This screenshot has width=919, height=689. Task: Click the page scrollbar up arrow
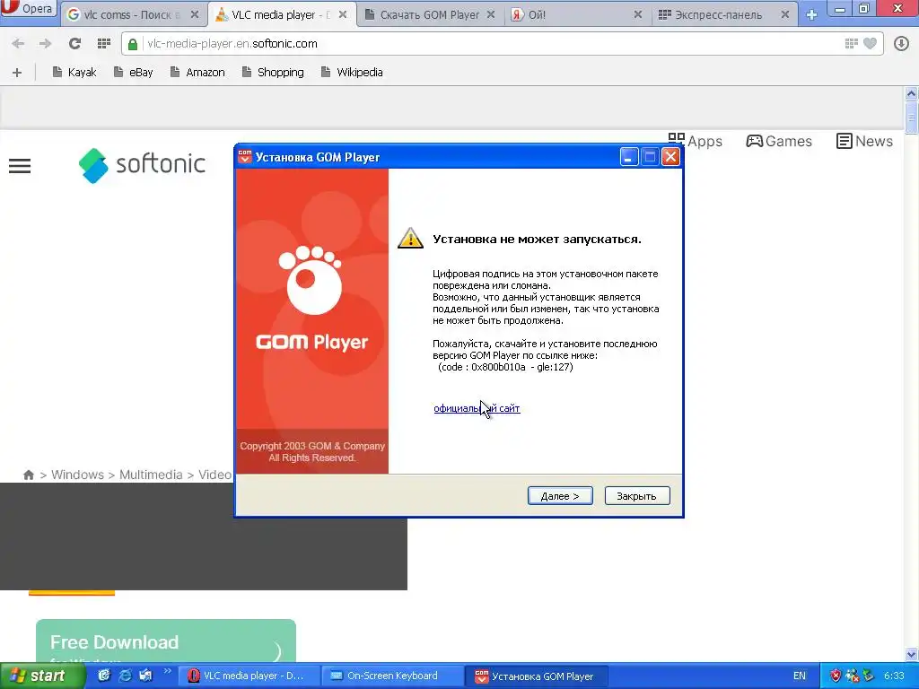[x=912, y=93]
